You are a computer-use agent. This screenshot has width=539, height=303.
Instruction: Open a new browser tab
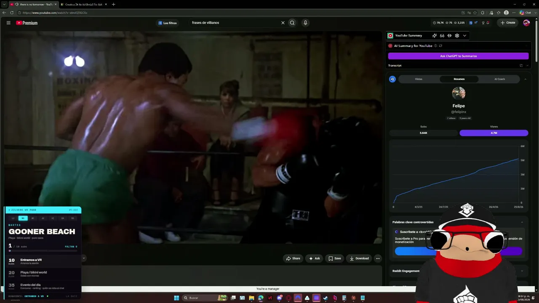coord(113,4)
